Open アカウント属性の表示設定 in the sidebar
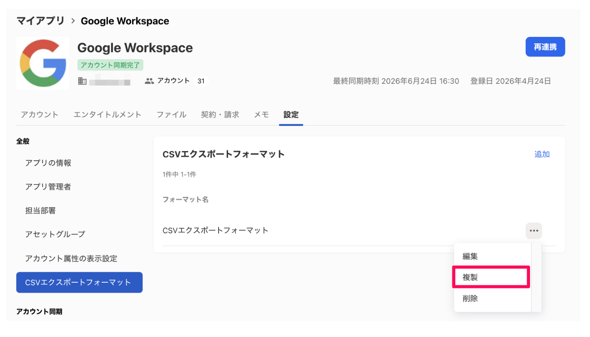 click(71, 258)
